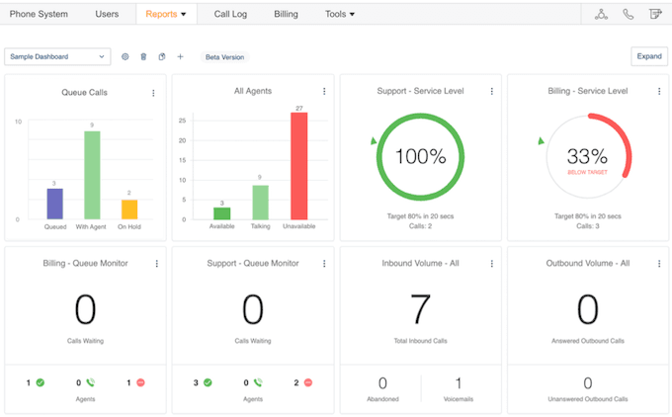This screenshot has width=672, height=417.
Task: Click unavailable agents red icon in Support Queue Monitor
Action: (x=308, y=382)
